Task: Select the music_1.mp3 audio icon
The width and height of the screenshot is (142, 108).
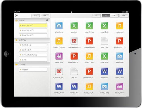Action: tap(89, 56)
